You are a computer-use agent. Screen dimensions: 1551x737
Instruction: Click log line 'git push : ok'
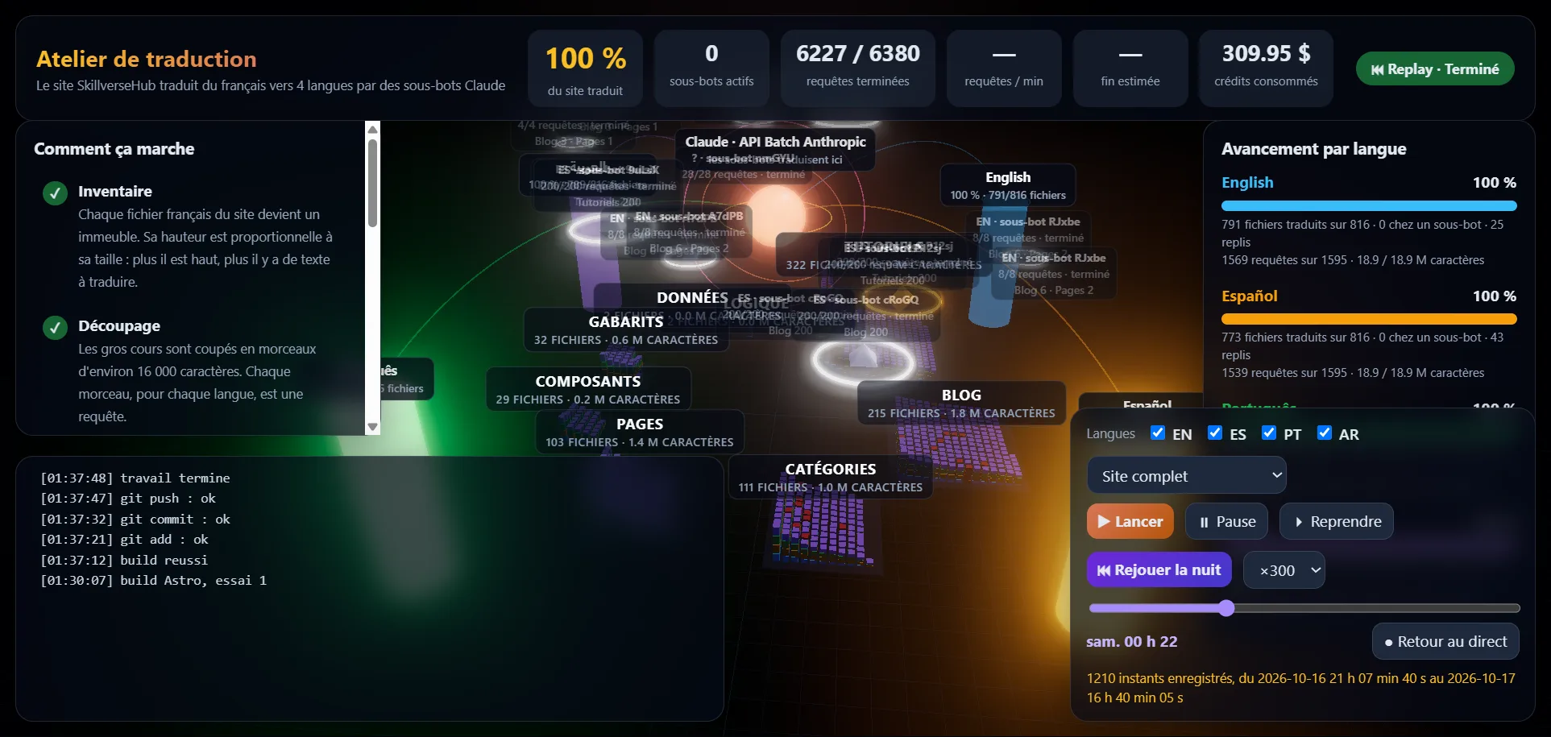pos(128,499)
